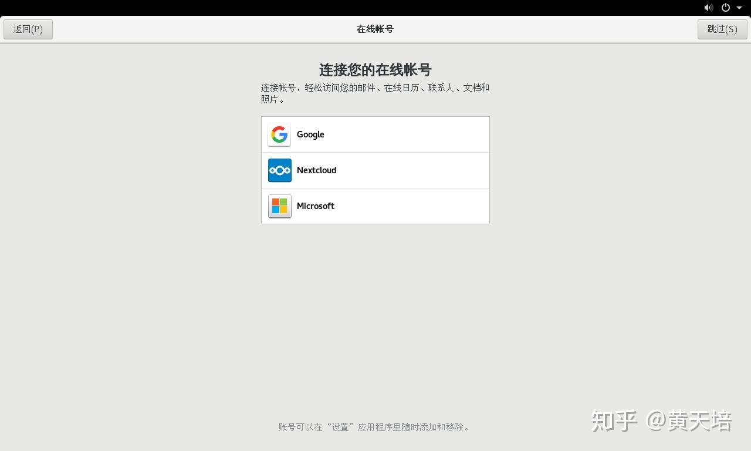Click the Nextcloud logo icon
This screenshot has height=451, width=751.
tap(279, 170)
